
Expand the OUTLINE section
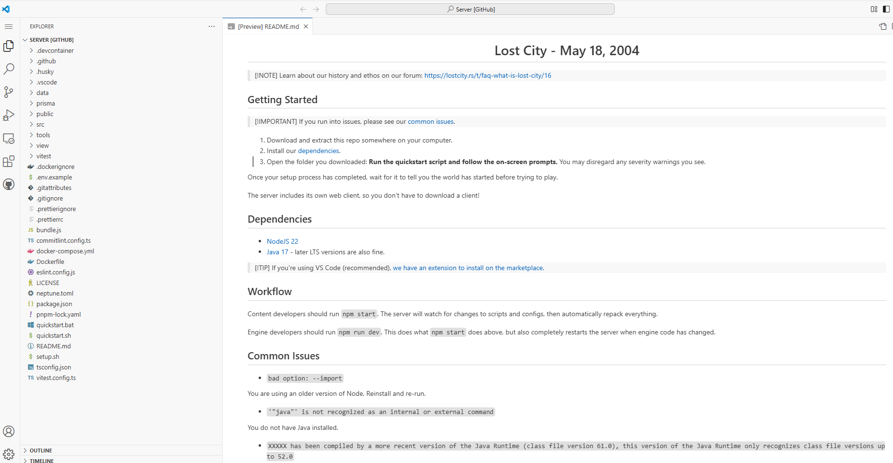point(121,451)
